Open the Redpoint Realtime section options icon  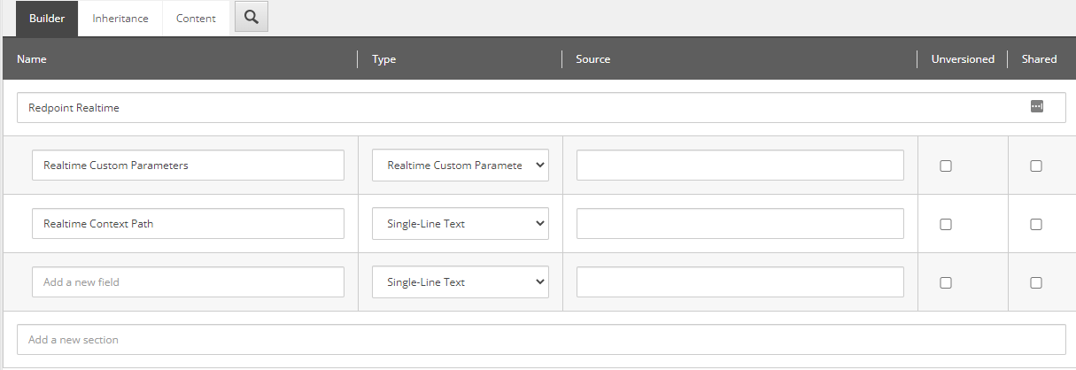click(x=1036, y=107)
